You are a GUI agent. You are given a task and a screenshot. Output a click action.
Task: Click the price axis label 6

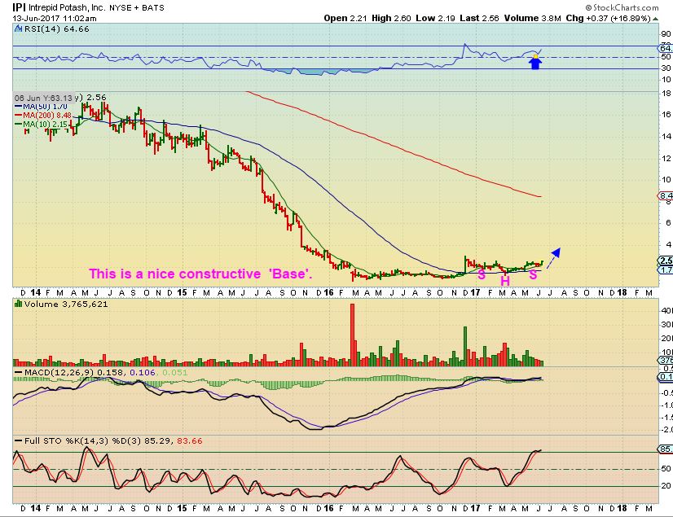[x=668, y=222]
